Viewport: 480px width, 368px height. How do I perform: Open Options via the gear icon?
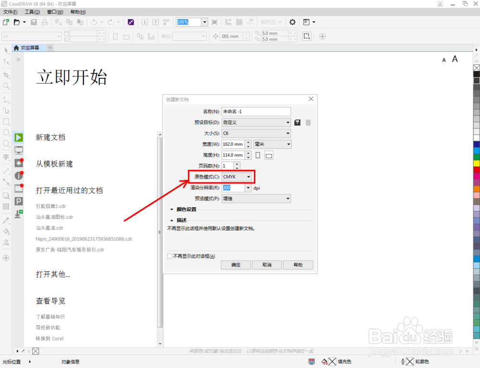pyautogui.click(x=292, y=22)
